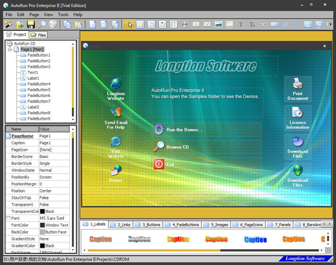Click the Visit Website Internet Explorer button
This screenshot has height=265, width=336.
[116, 147]
